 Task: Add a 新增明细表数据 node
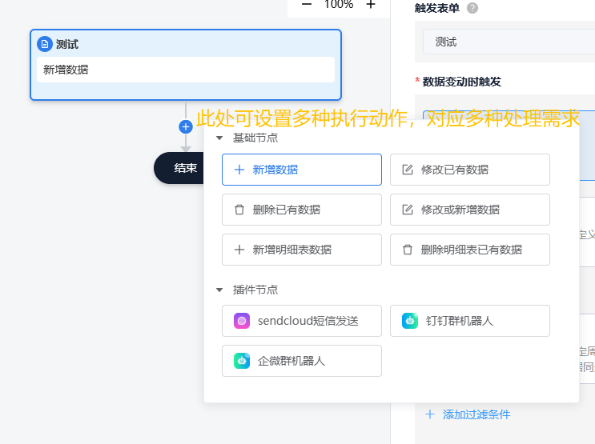pos(301,250)
